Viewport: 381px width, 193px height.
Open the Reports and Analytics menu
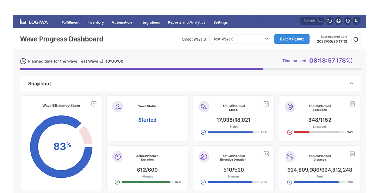pos(187,22)
